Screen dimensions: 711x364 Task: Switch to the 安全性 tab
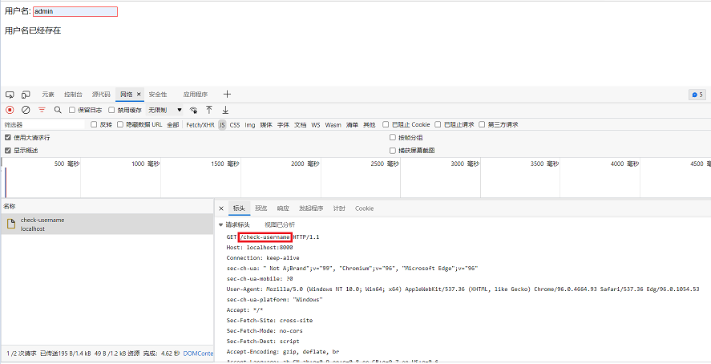tap(158, 95)
